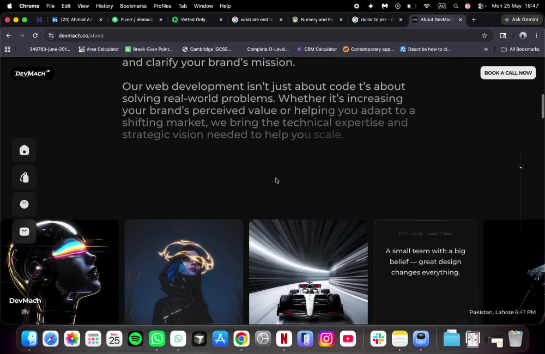545x354 pixels.
Task: Open the Cambridge IGCSE bookmark
Action: (207, 50)
